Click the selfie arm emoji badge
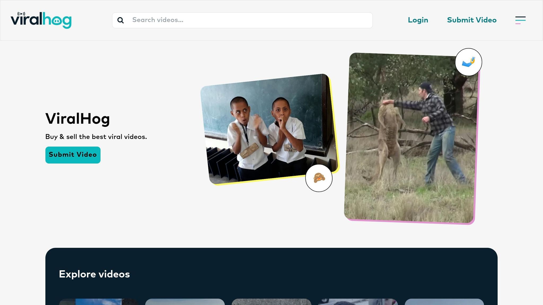The image size is (543, 305). click(x=468, y=62)
